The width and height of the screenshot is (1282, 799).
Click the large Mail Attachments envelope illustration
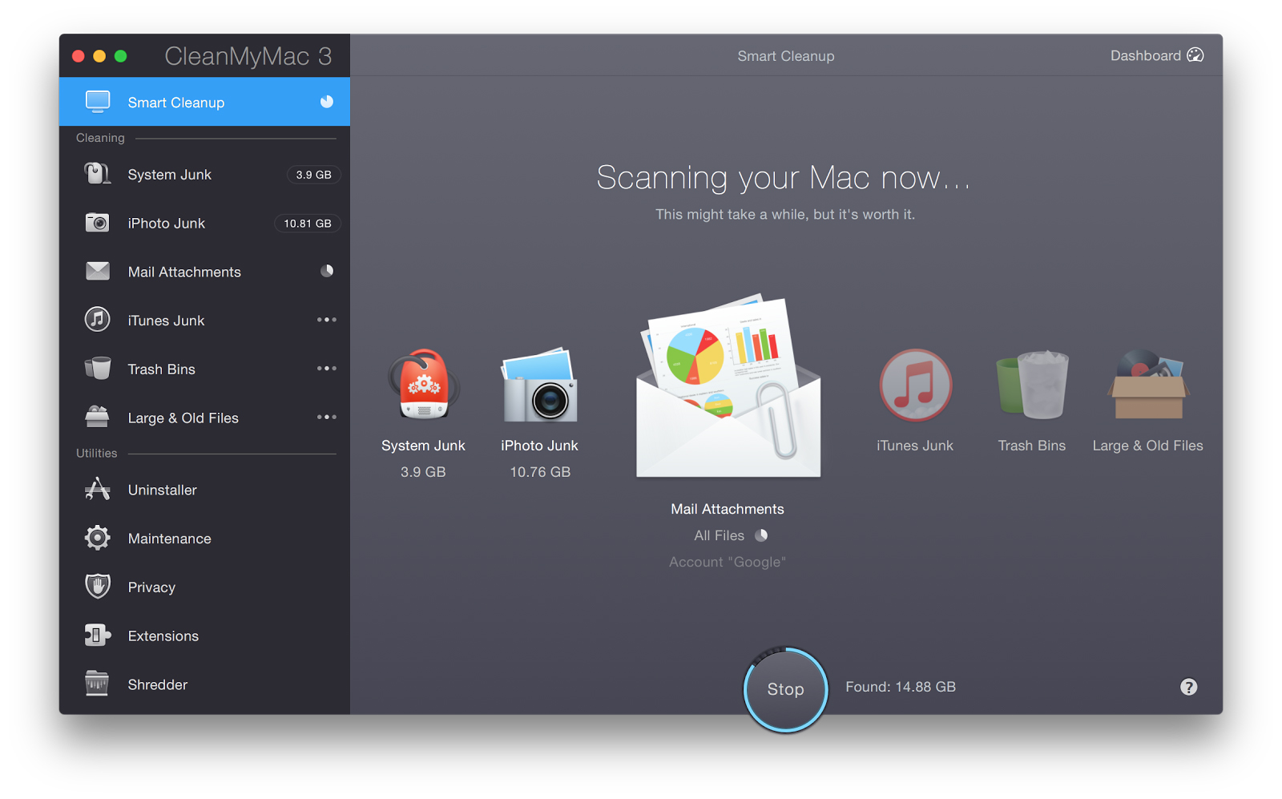pyautogui.click(x=728, y=386)
